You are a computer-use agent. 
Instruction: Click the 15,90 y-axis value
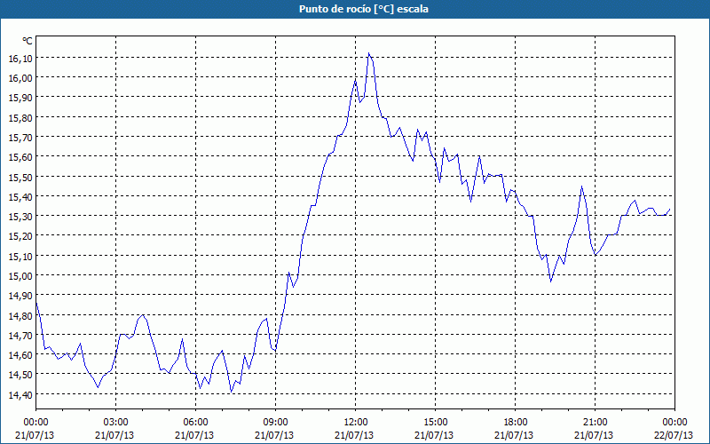(20, 97)
